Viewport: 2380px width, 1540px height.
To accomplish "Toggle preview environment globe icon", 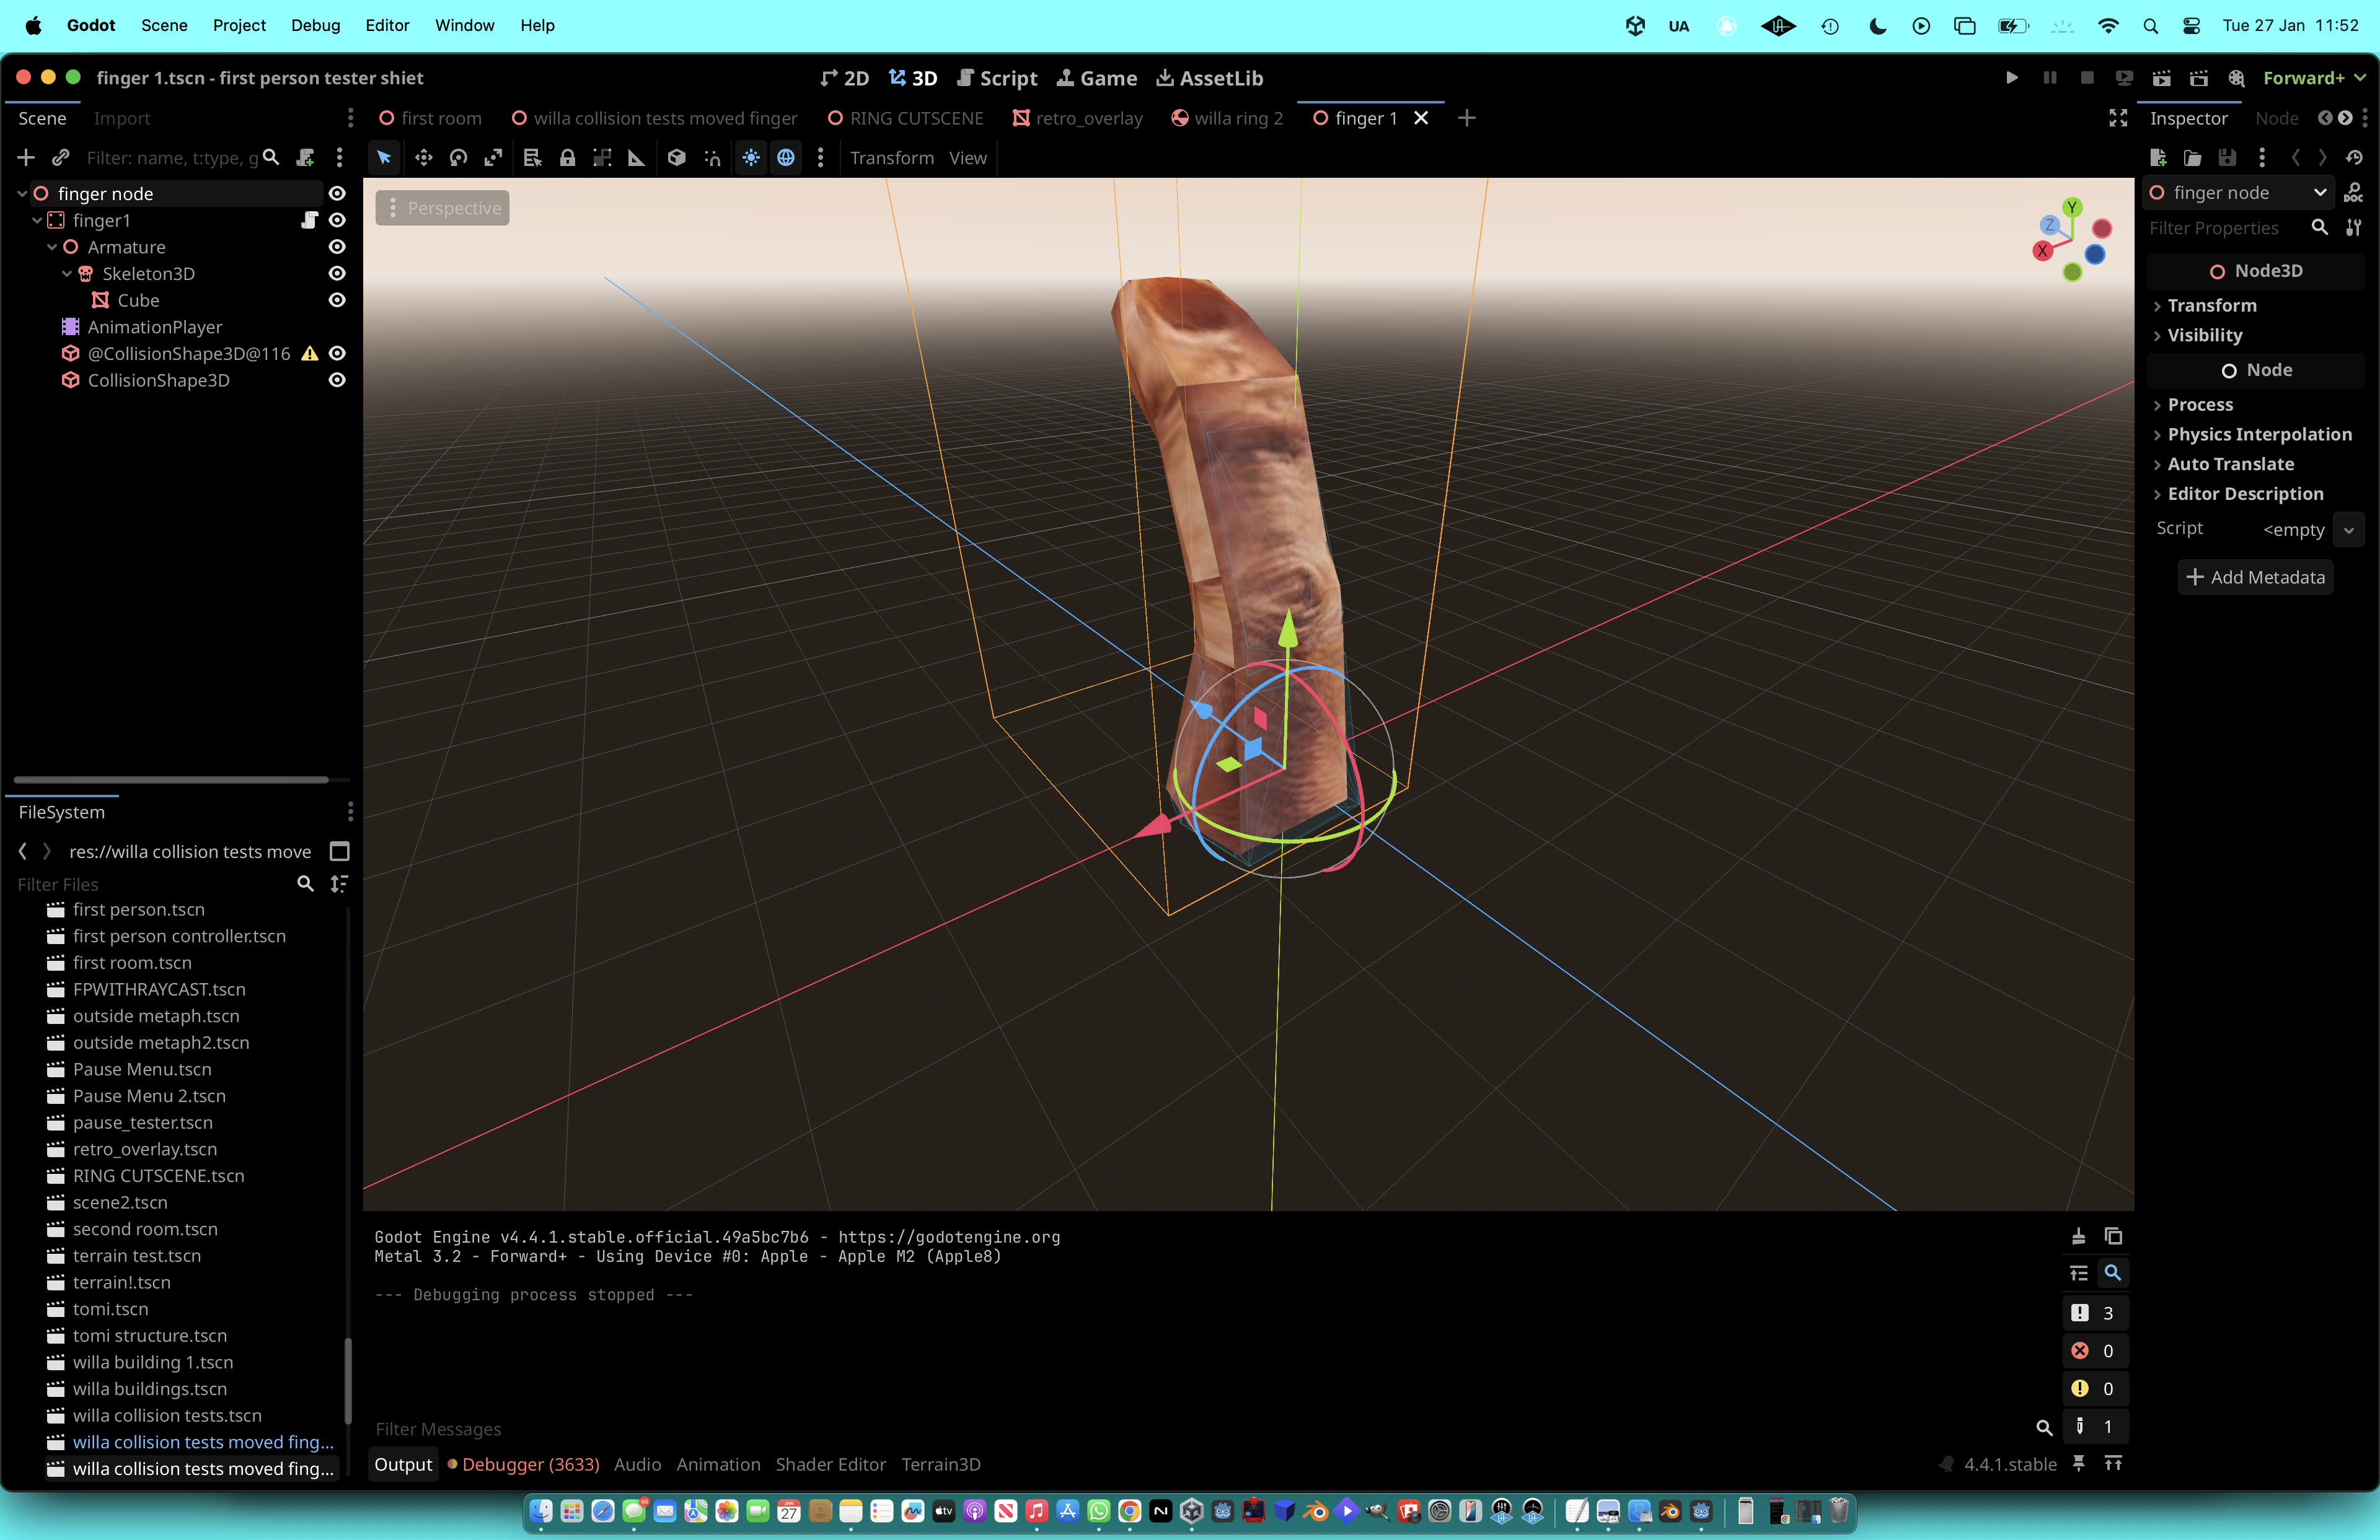I will coord(786,158).
